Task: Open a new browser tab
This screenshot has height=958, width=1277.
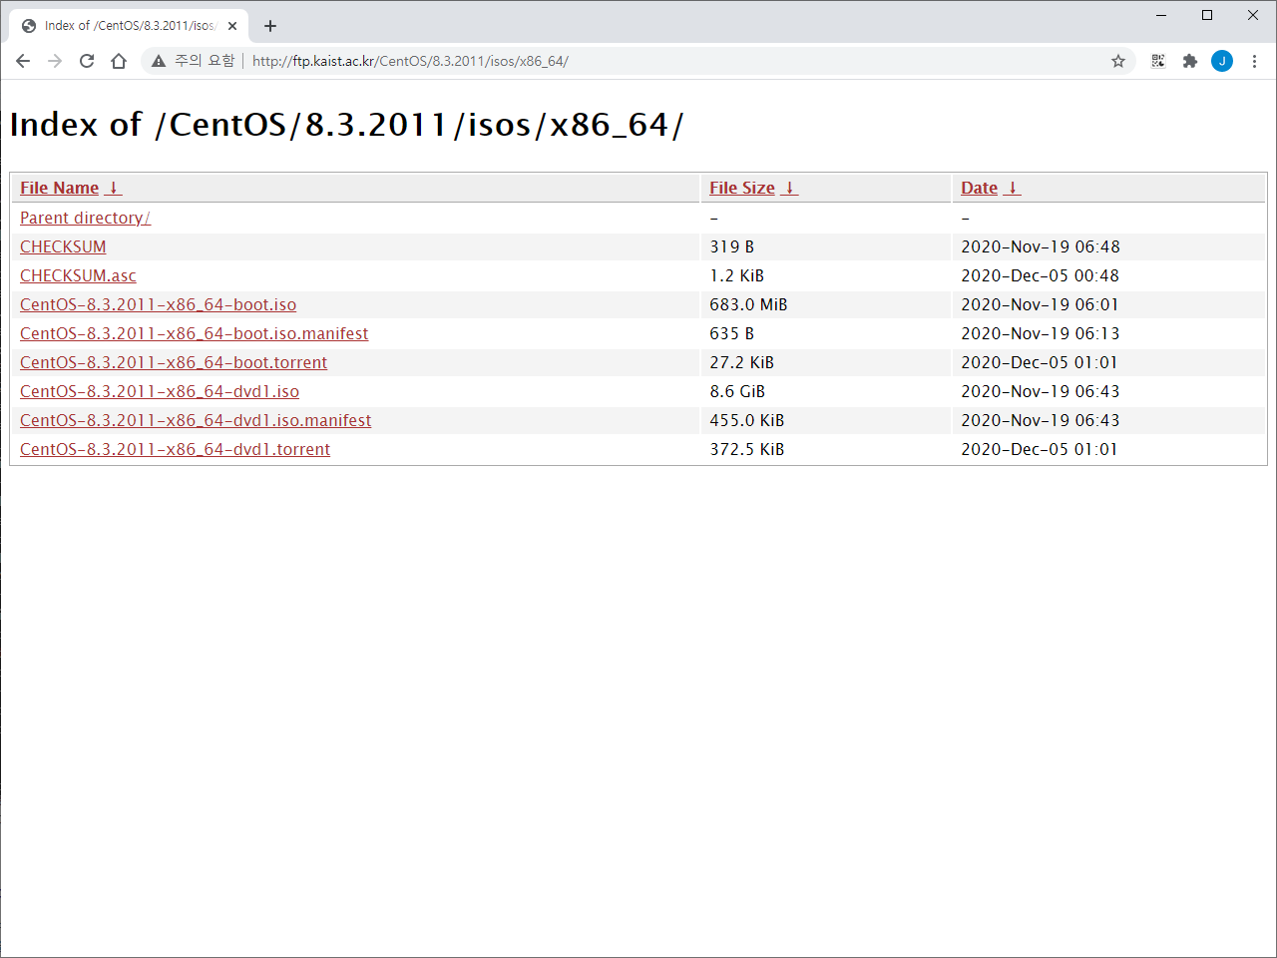Action: 270,26
